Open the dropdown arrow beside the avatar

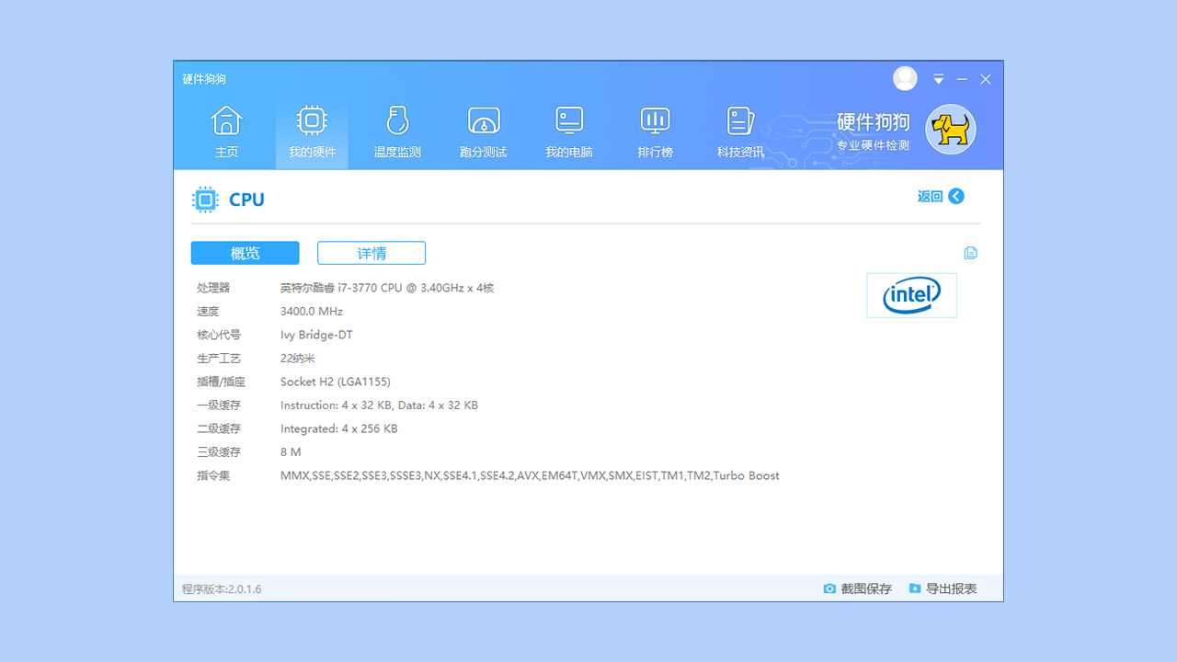click(x=938, y=79)
